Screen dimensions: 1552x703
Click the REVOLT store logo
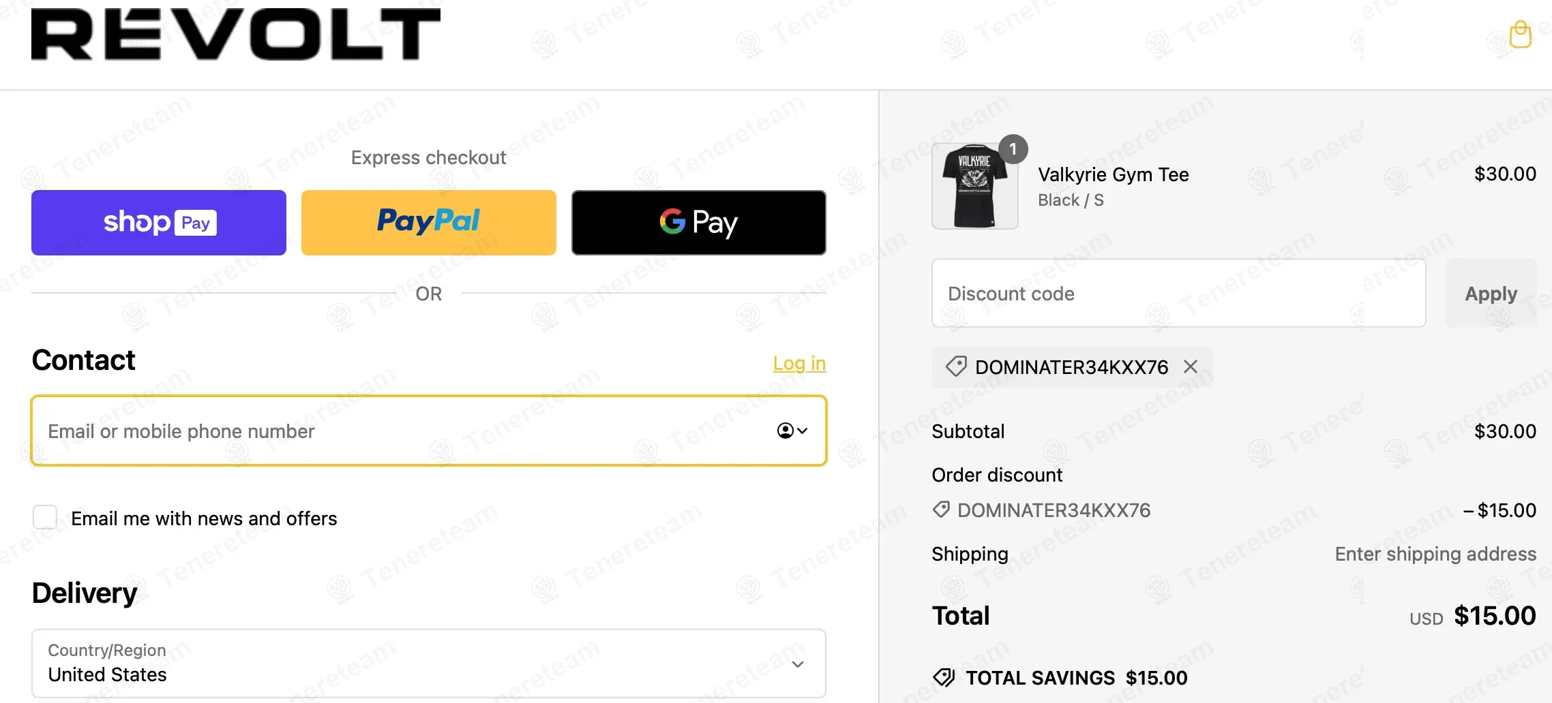click(x=236, y=34)
